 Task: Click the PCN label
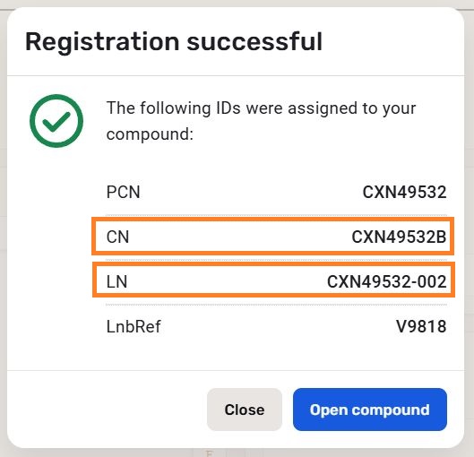point(124,192)
